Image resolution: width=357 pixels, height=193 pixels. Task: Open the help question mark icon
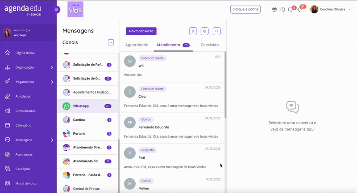click(x=282, y=9)
